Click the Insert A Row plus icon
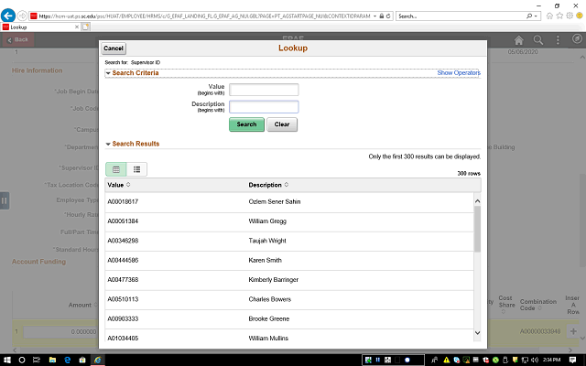This screenshot has width=586, height=366. [x=573, y=331]
